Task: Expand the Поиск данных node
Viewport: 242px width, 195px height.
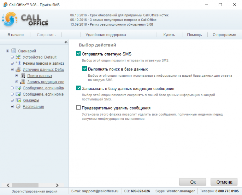Action: (17, 75)
